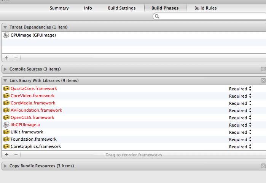Open Required popup for CoreGraphics.framework
The height and width of the screenshot is (183, 266).
pyautogui.click(x=240, y=147)
